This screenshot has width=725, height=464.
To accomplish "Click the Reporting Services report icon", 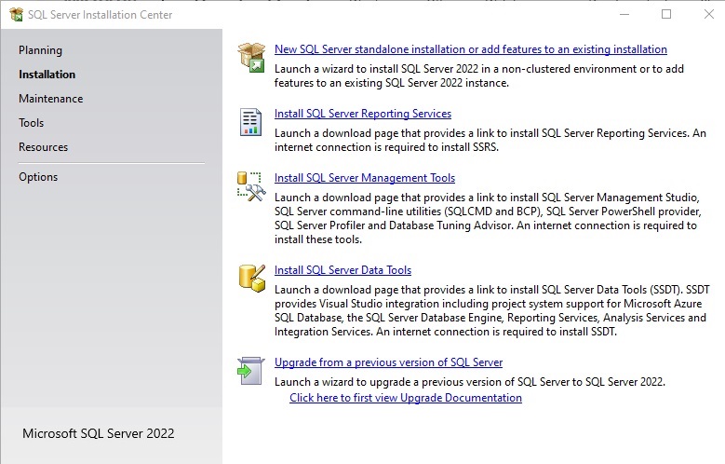I will [250, 121].
